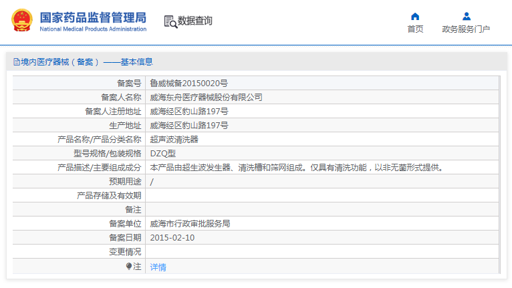Click the 型号规格/包装规格 label
Image resolution: width=512 pixels, height=288 pixels.
107,154
